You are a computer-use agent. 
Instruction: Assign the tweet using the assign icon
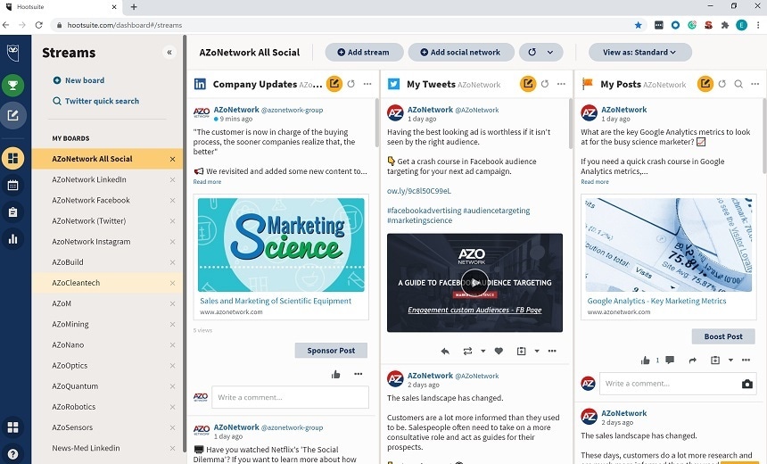point(522,351)
